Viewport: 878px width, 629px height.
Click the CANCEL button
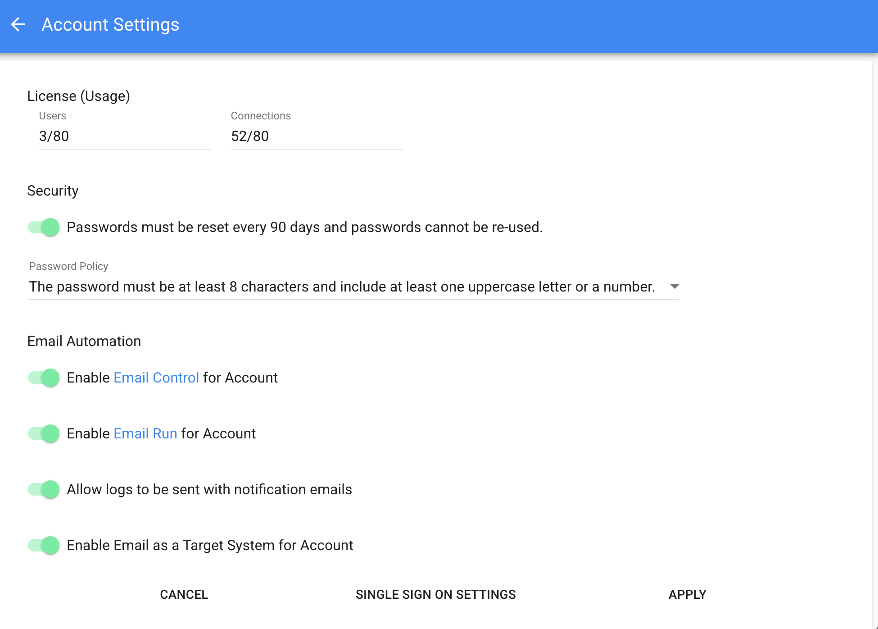(x=184, y=594)
